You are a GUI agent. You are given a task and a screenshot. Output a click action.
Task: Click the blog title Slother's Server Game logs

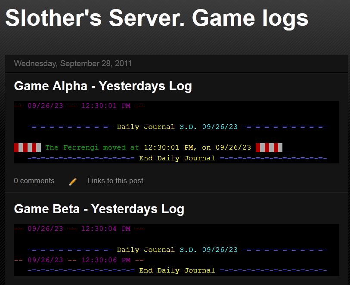coord(156,18)
